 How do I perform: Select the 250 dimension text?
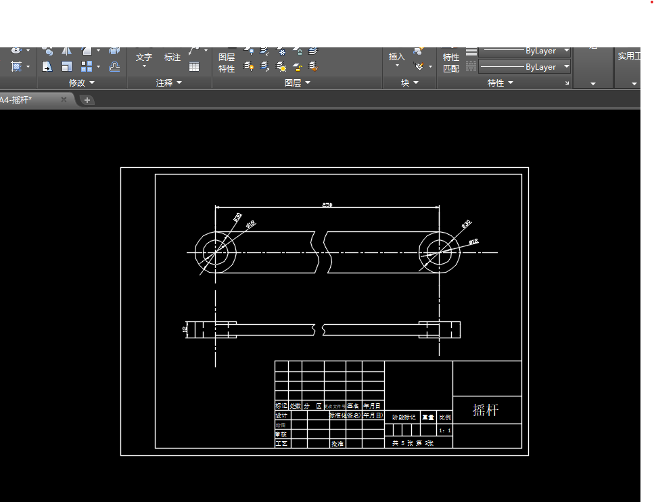click(327, 204)
